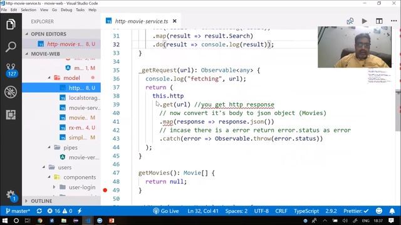Open the rx-m.. 4, U file
This screenshot has width=401, height=225.
[61, 127]
